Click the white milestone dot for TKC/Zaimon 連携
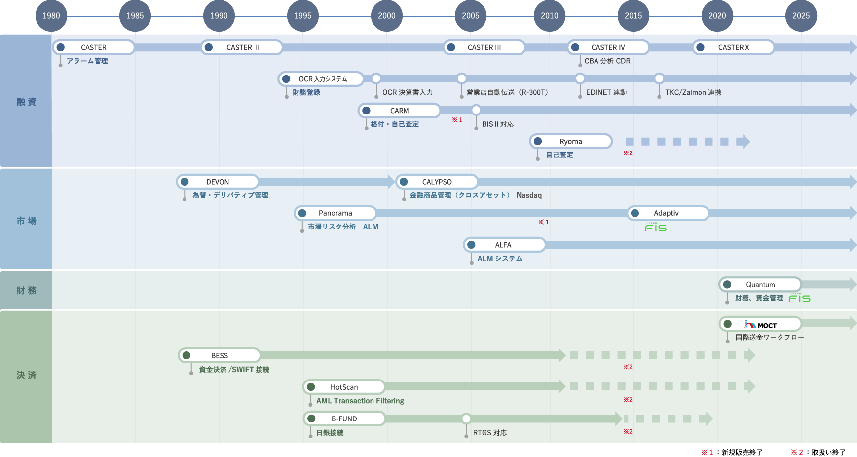The width and height of the screenshot is (857, 457). 659,78
